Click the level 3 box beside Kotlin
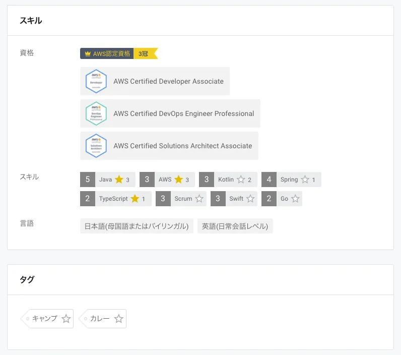The height and width of the screenshot is (355, 401). click(x=207, y=180)
